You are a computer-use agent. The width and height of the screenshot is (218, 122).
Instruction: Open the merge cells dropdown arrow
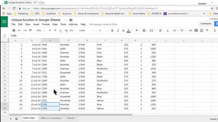pos(155,30)
